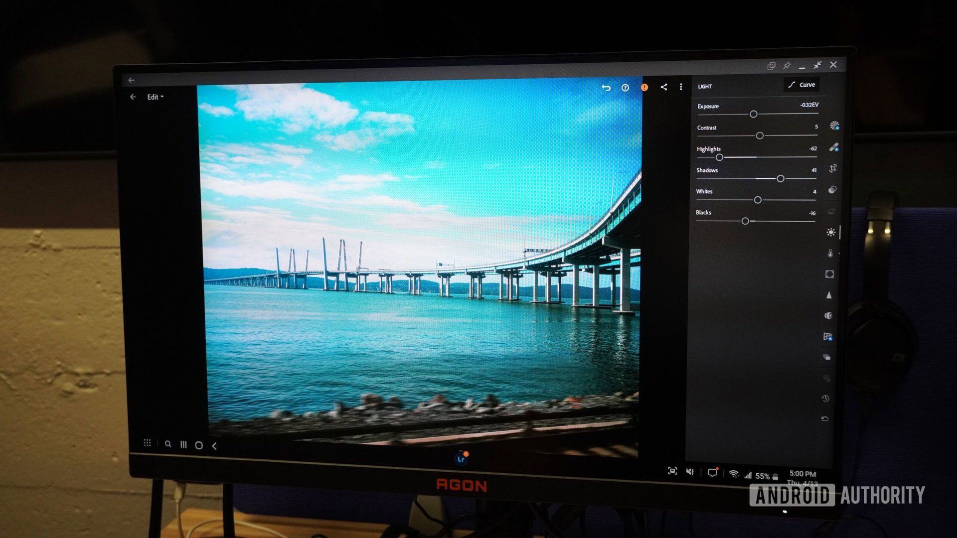The width and height of the screenshot is (957, 538).
Task: Open the version history clock icon
Action: (826, 398)
